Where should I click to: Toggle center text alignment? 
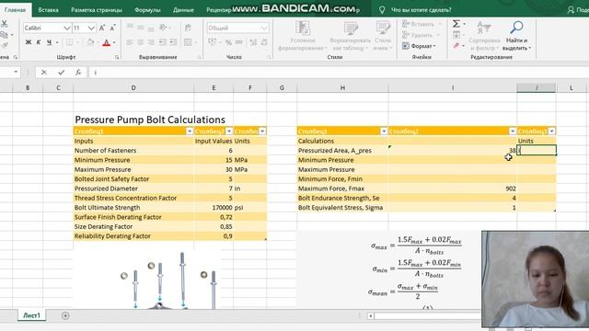click(140, 42)
